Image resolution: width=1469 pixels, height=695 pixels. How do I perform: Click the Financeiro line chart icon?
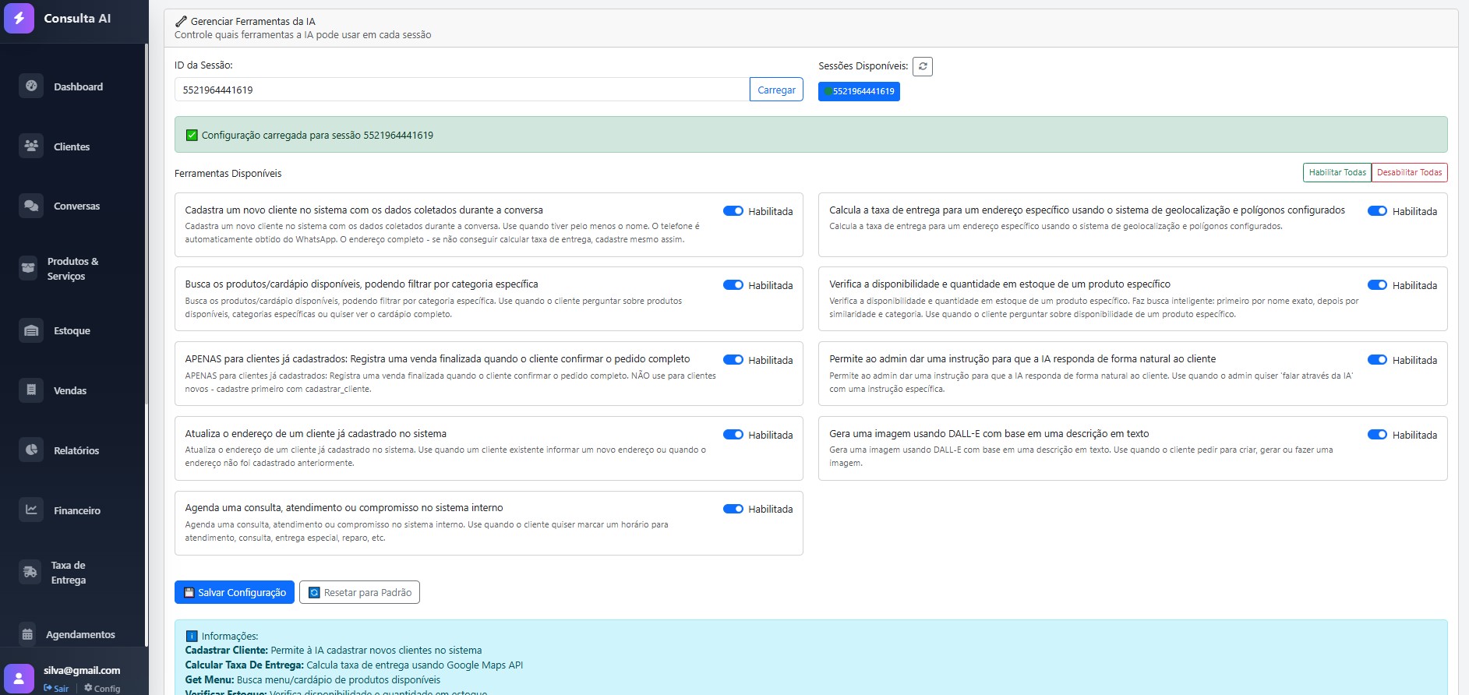[31, 510]
